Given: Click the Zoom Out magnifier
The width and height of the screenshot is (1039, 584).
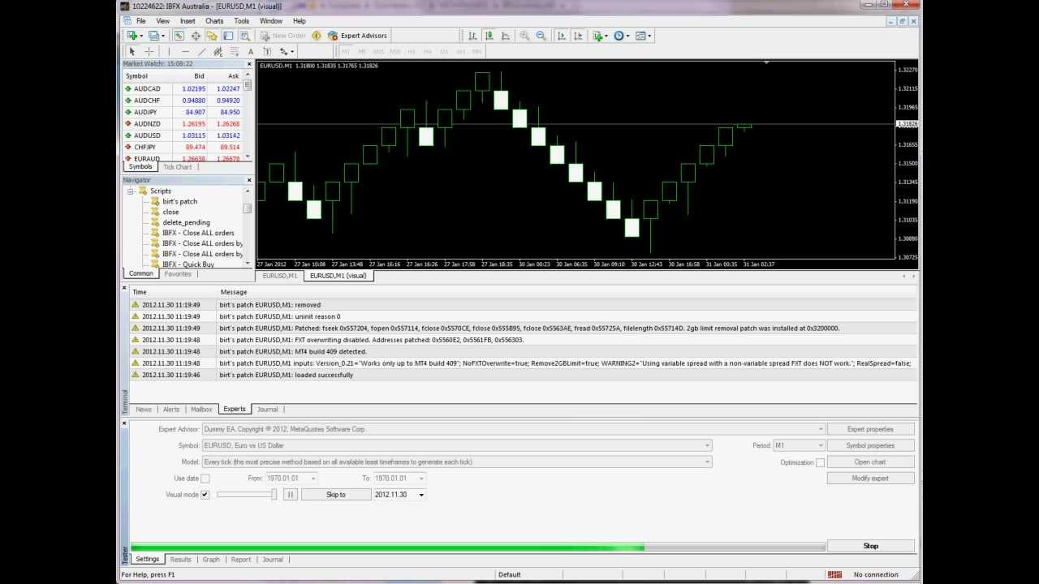Looking at the screenshot, I should pos(541,36).
